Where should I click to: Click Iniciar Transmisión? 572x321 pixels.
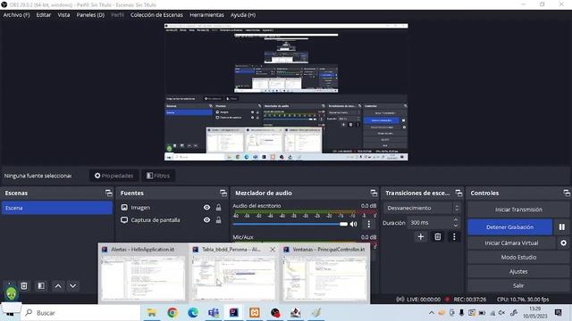coord(518,210)
